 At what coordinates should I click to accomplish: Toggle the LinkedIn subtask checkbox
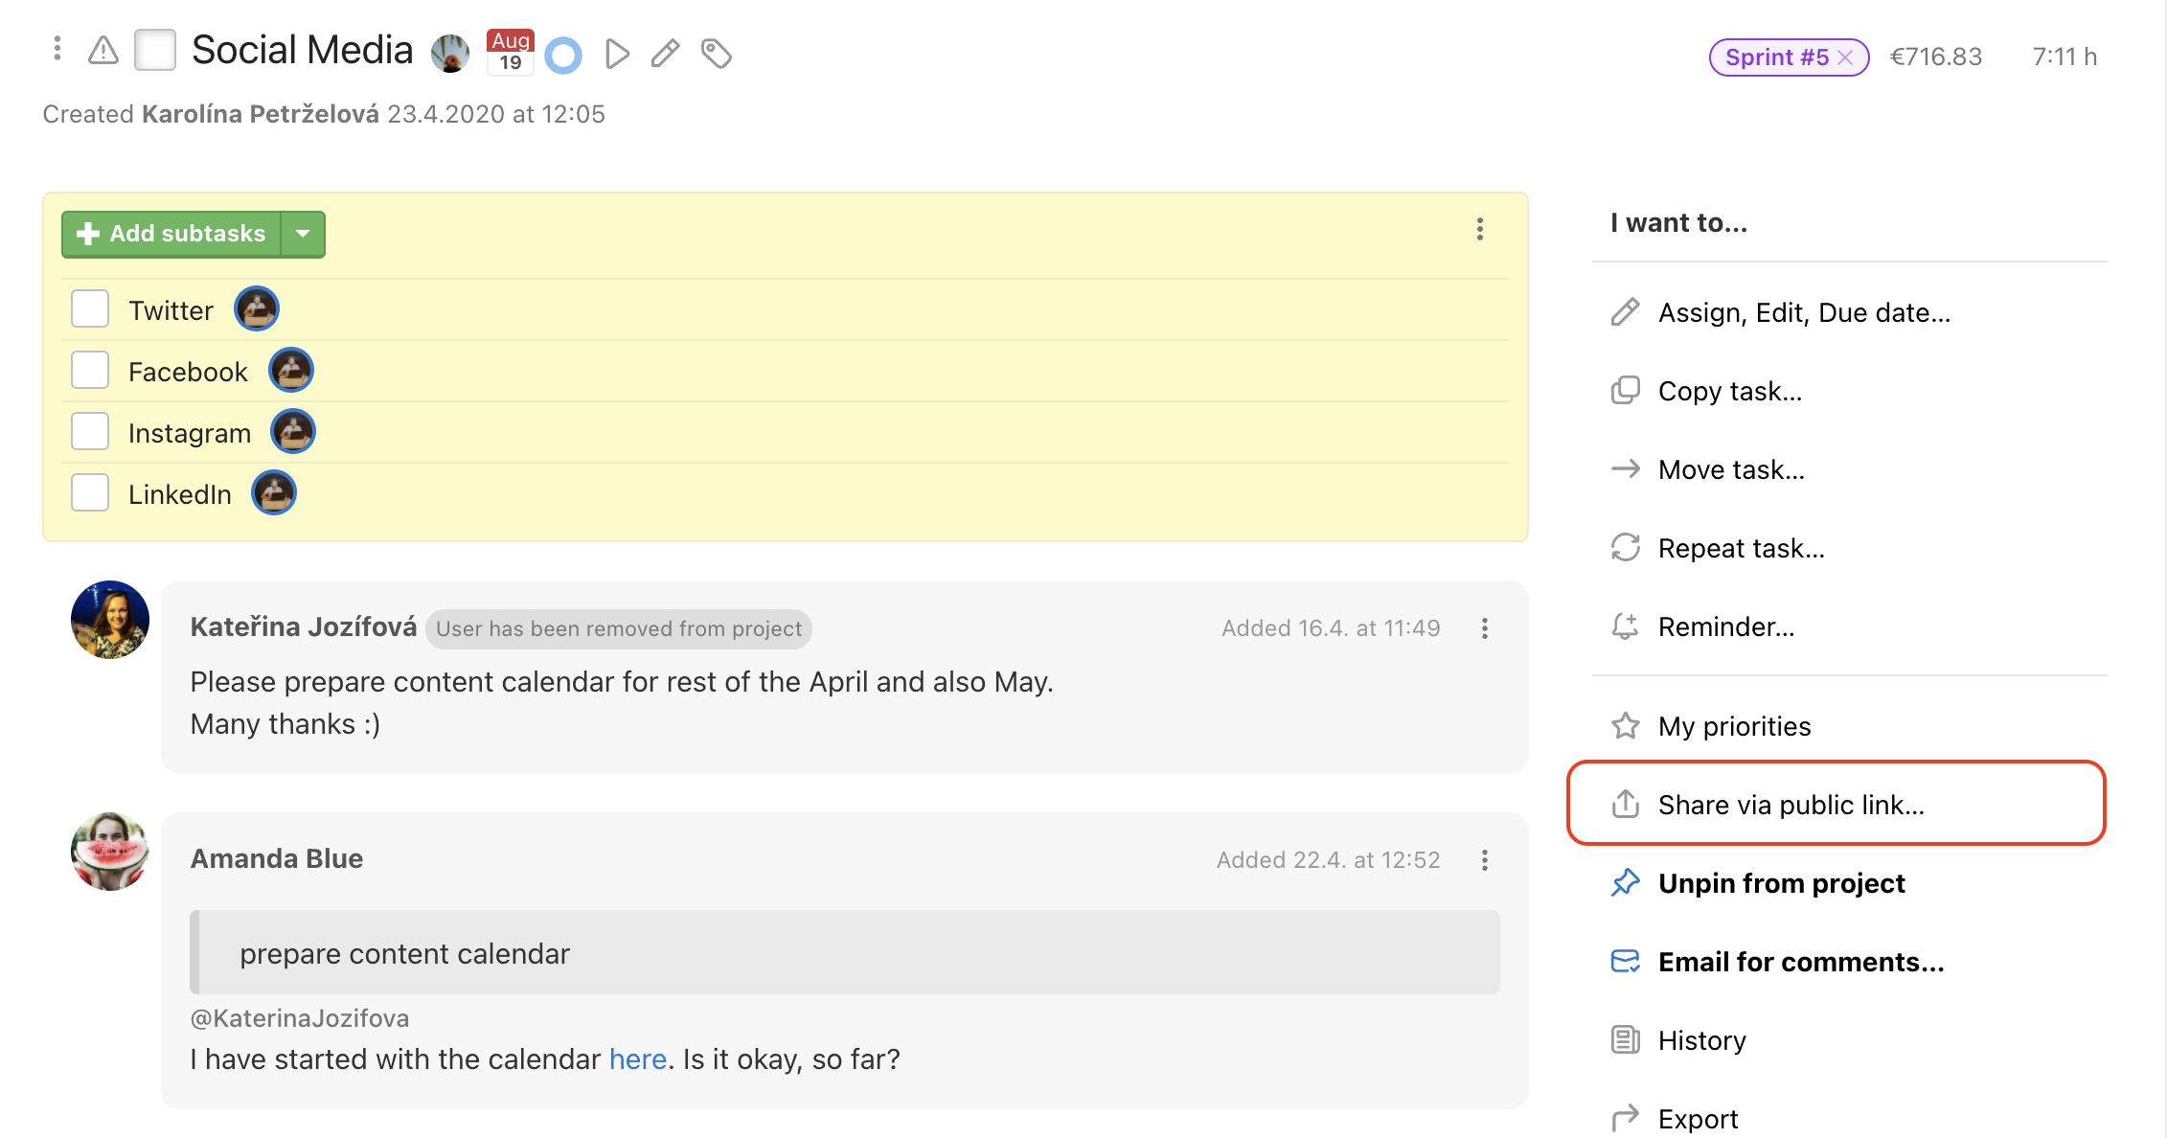[89, 494]
